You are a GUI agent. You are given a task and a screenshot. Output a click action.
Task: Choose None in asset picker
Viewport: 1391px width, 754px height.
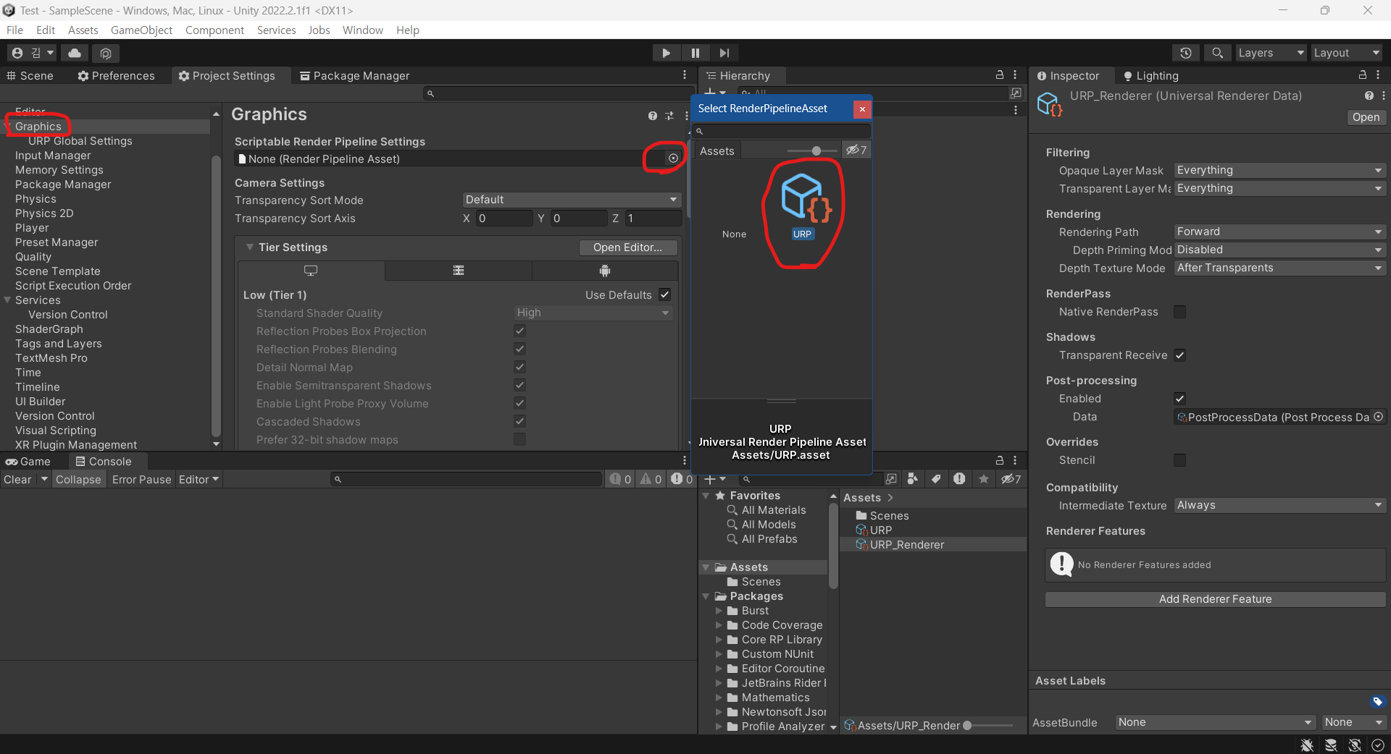[734, 234]
